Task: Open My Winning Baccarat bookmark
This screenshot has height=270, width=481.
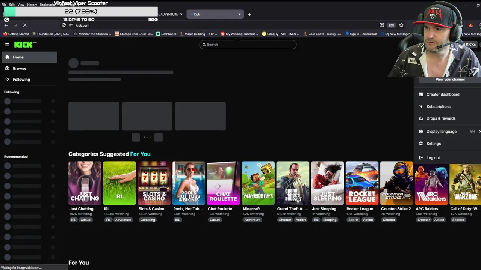Action: point(239,34)
